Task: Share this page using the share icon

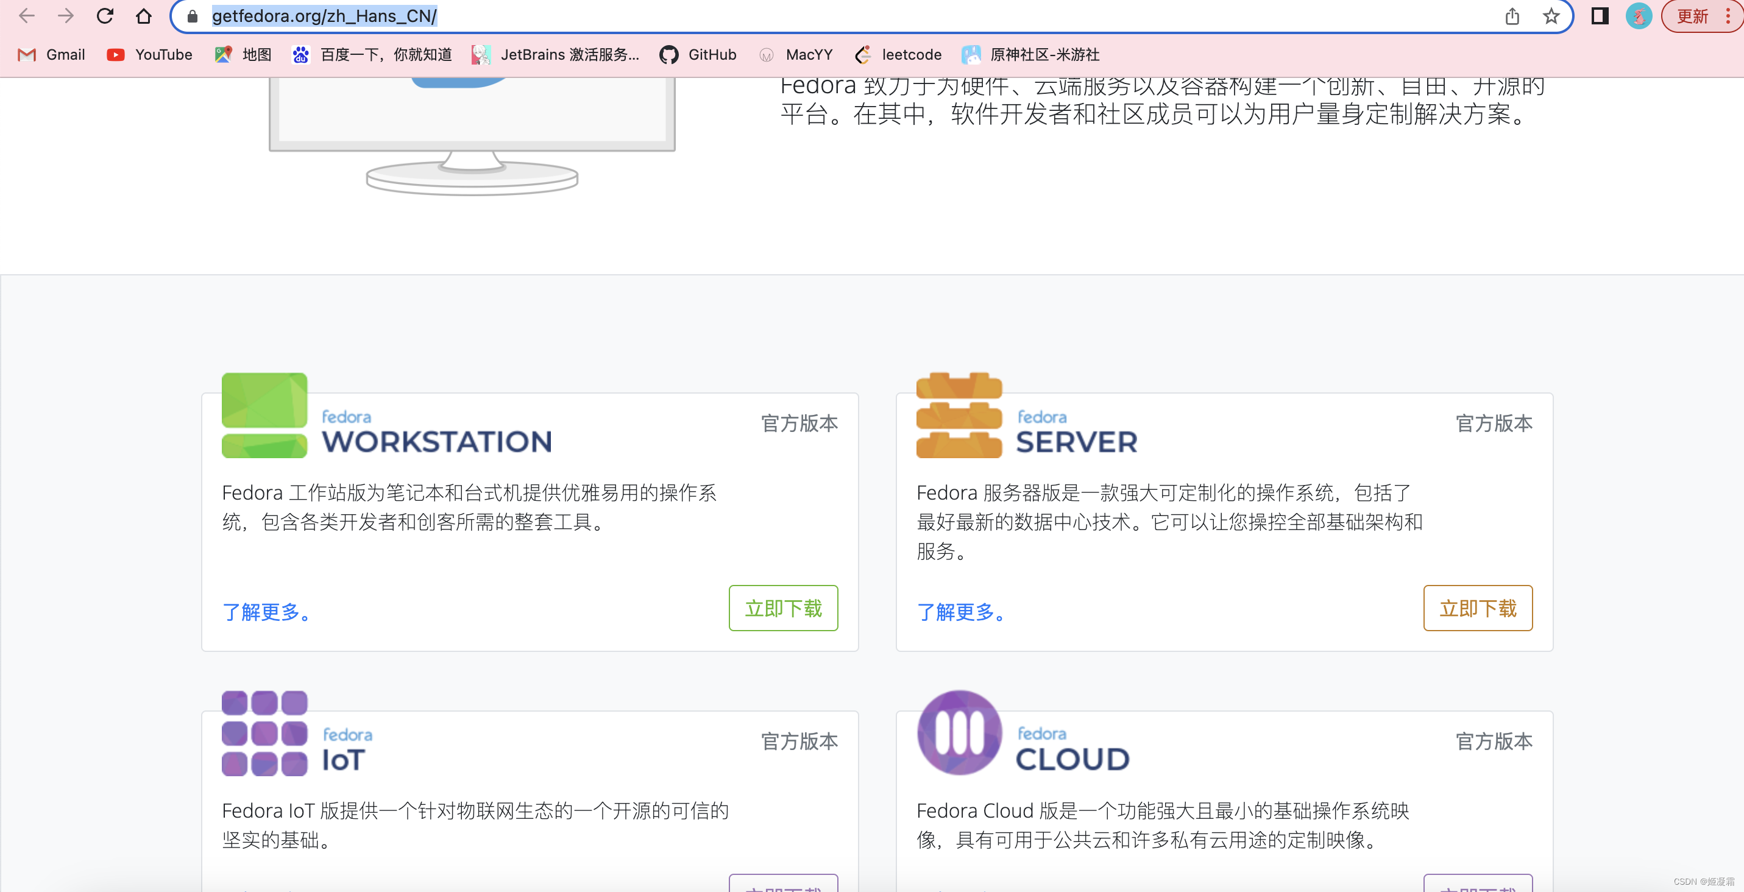Action: click(1512, 16)
